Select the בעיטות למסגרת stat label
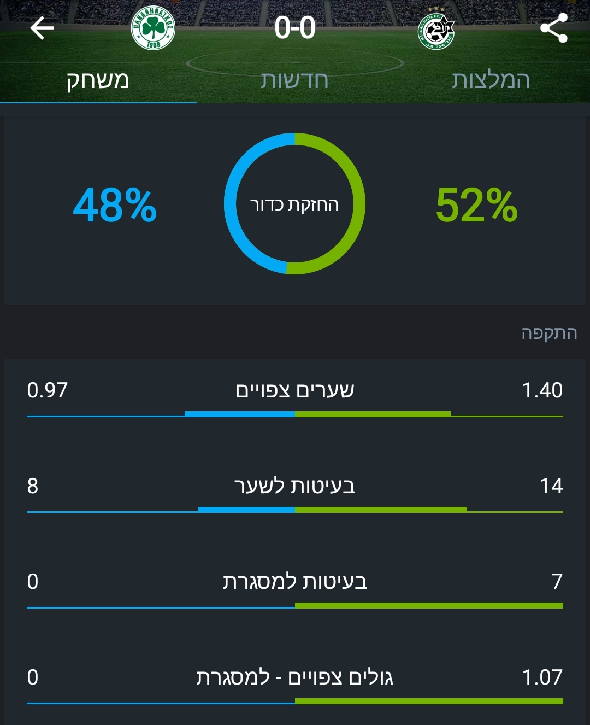 click(295, 581)
